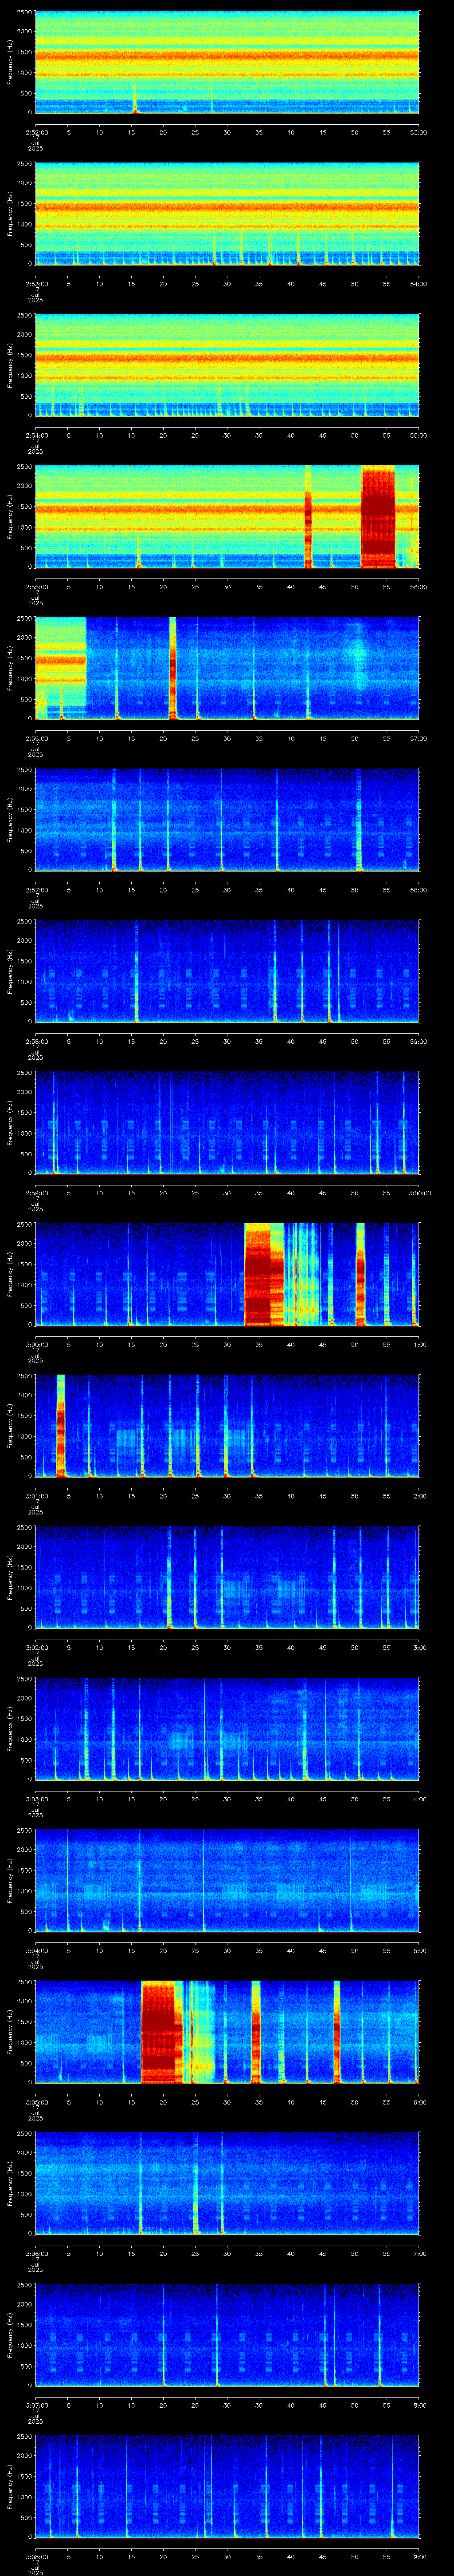Click the '3:01:00' start time label
The image size is (454, 2576).
tap(37, 1495)
